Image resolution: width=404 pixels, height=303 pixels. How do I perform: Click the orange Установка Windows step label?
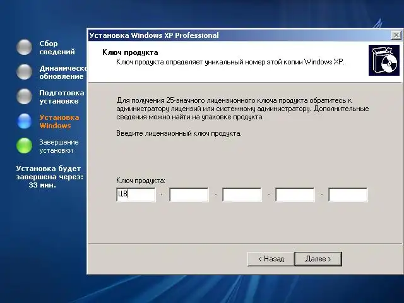59,122
